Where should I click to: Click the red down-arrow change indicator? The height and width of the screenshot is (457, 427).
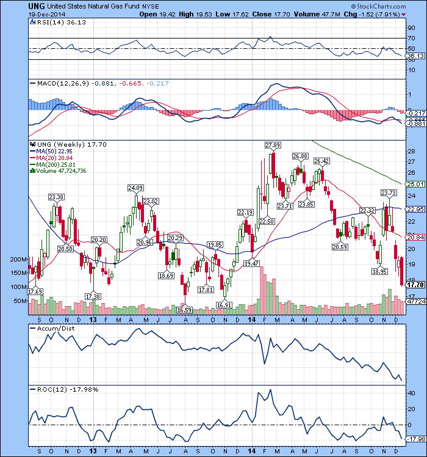click(x=403, y=15)
